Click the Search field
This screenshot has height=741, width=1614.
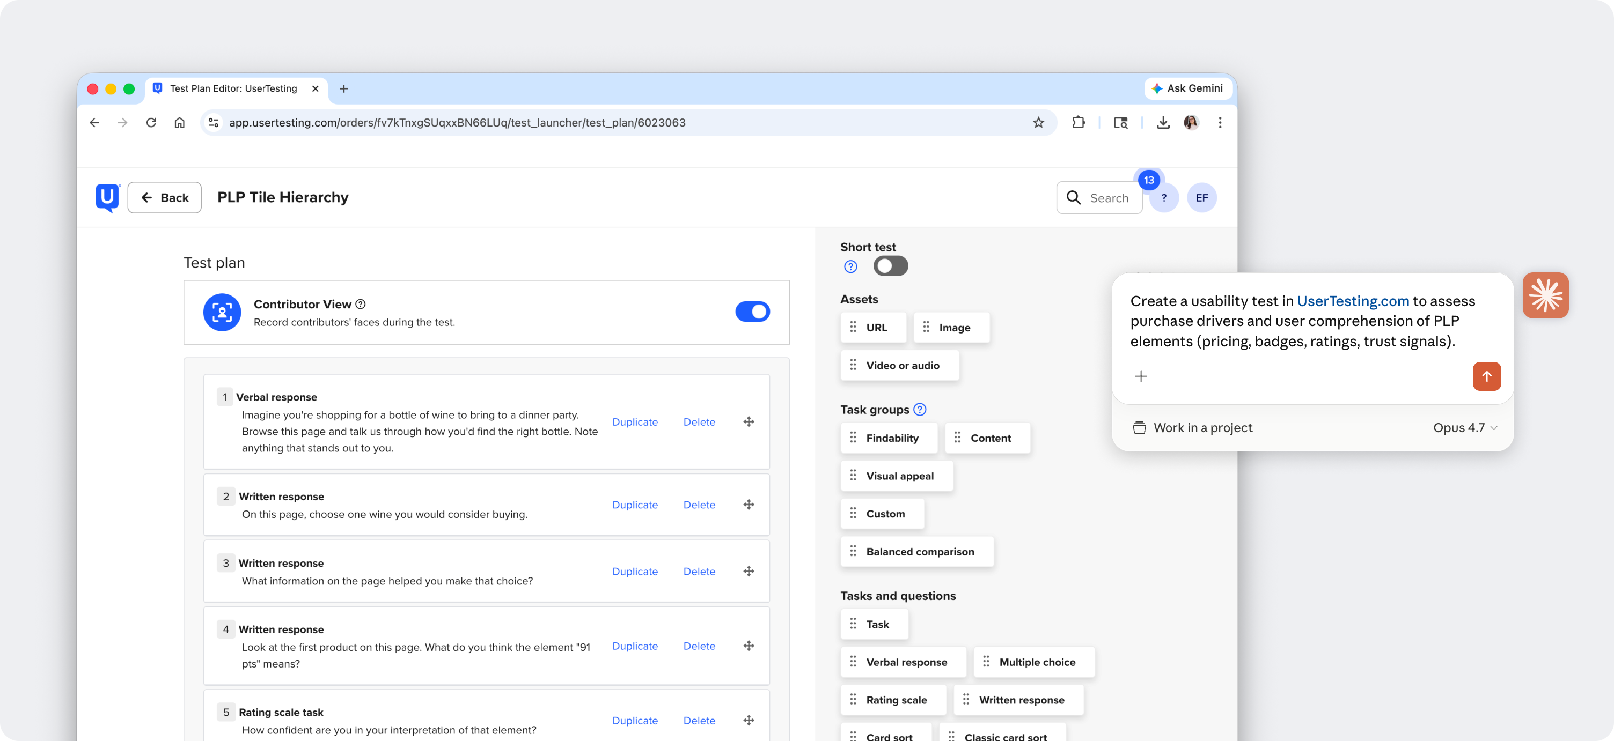1099,198
